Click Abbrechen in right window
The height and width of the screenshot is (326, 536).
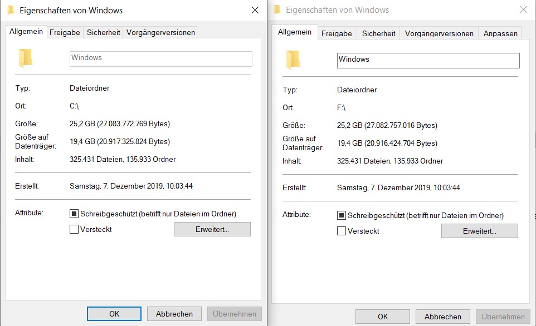(x=443, y=317)
